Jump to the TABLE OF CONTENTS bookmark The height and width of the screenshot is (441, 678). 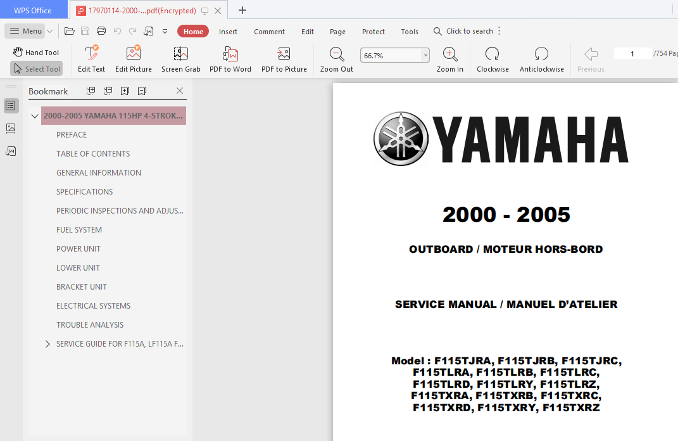(93, 153)
